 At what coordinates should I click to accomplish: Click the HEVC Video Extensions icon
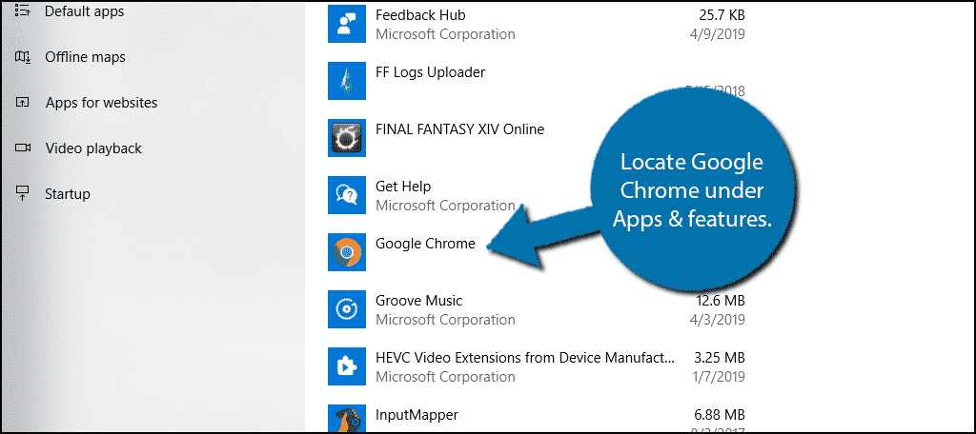pos(347,366)
